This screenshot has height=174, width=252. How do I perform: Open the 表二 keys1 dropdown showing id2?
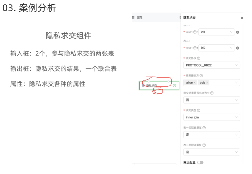tap(217, 48)
